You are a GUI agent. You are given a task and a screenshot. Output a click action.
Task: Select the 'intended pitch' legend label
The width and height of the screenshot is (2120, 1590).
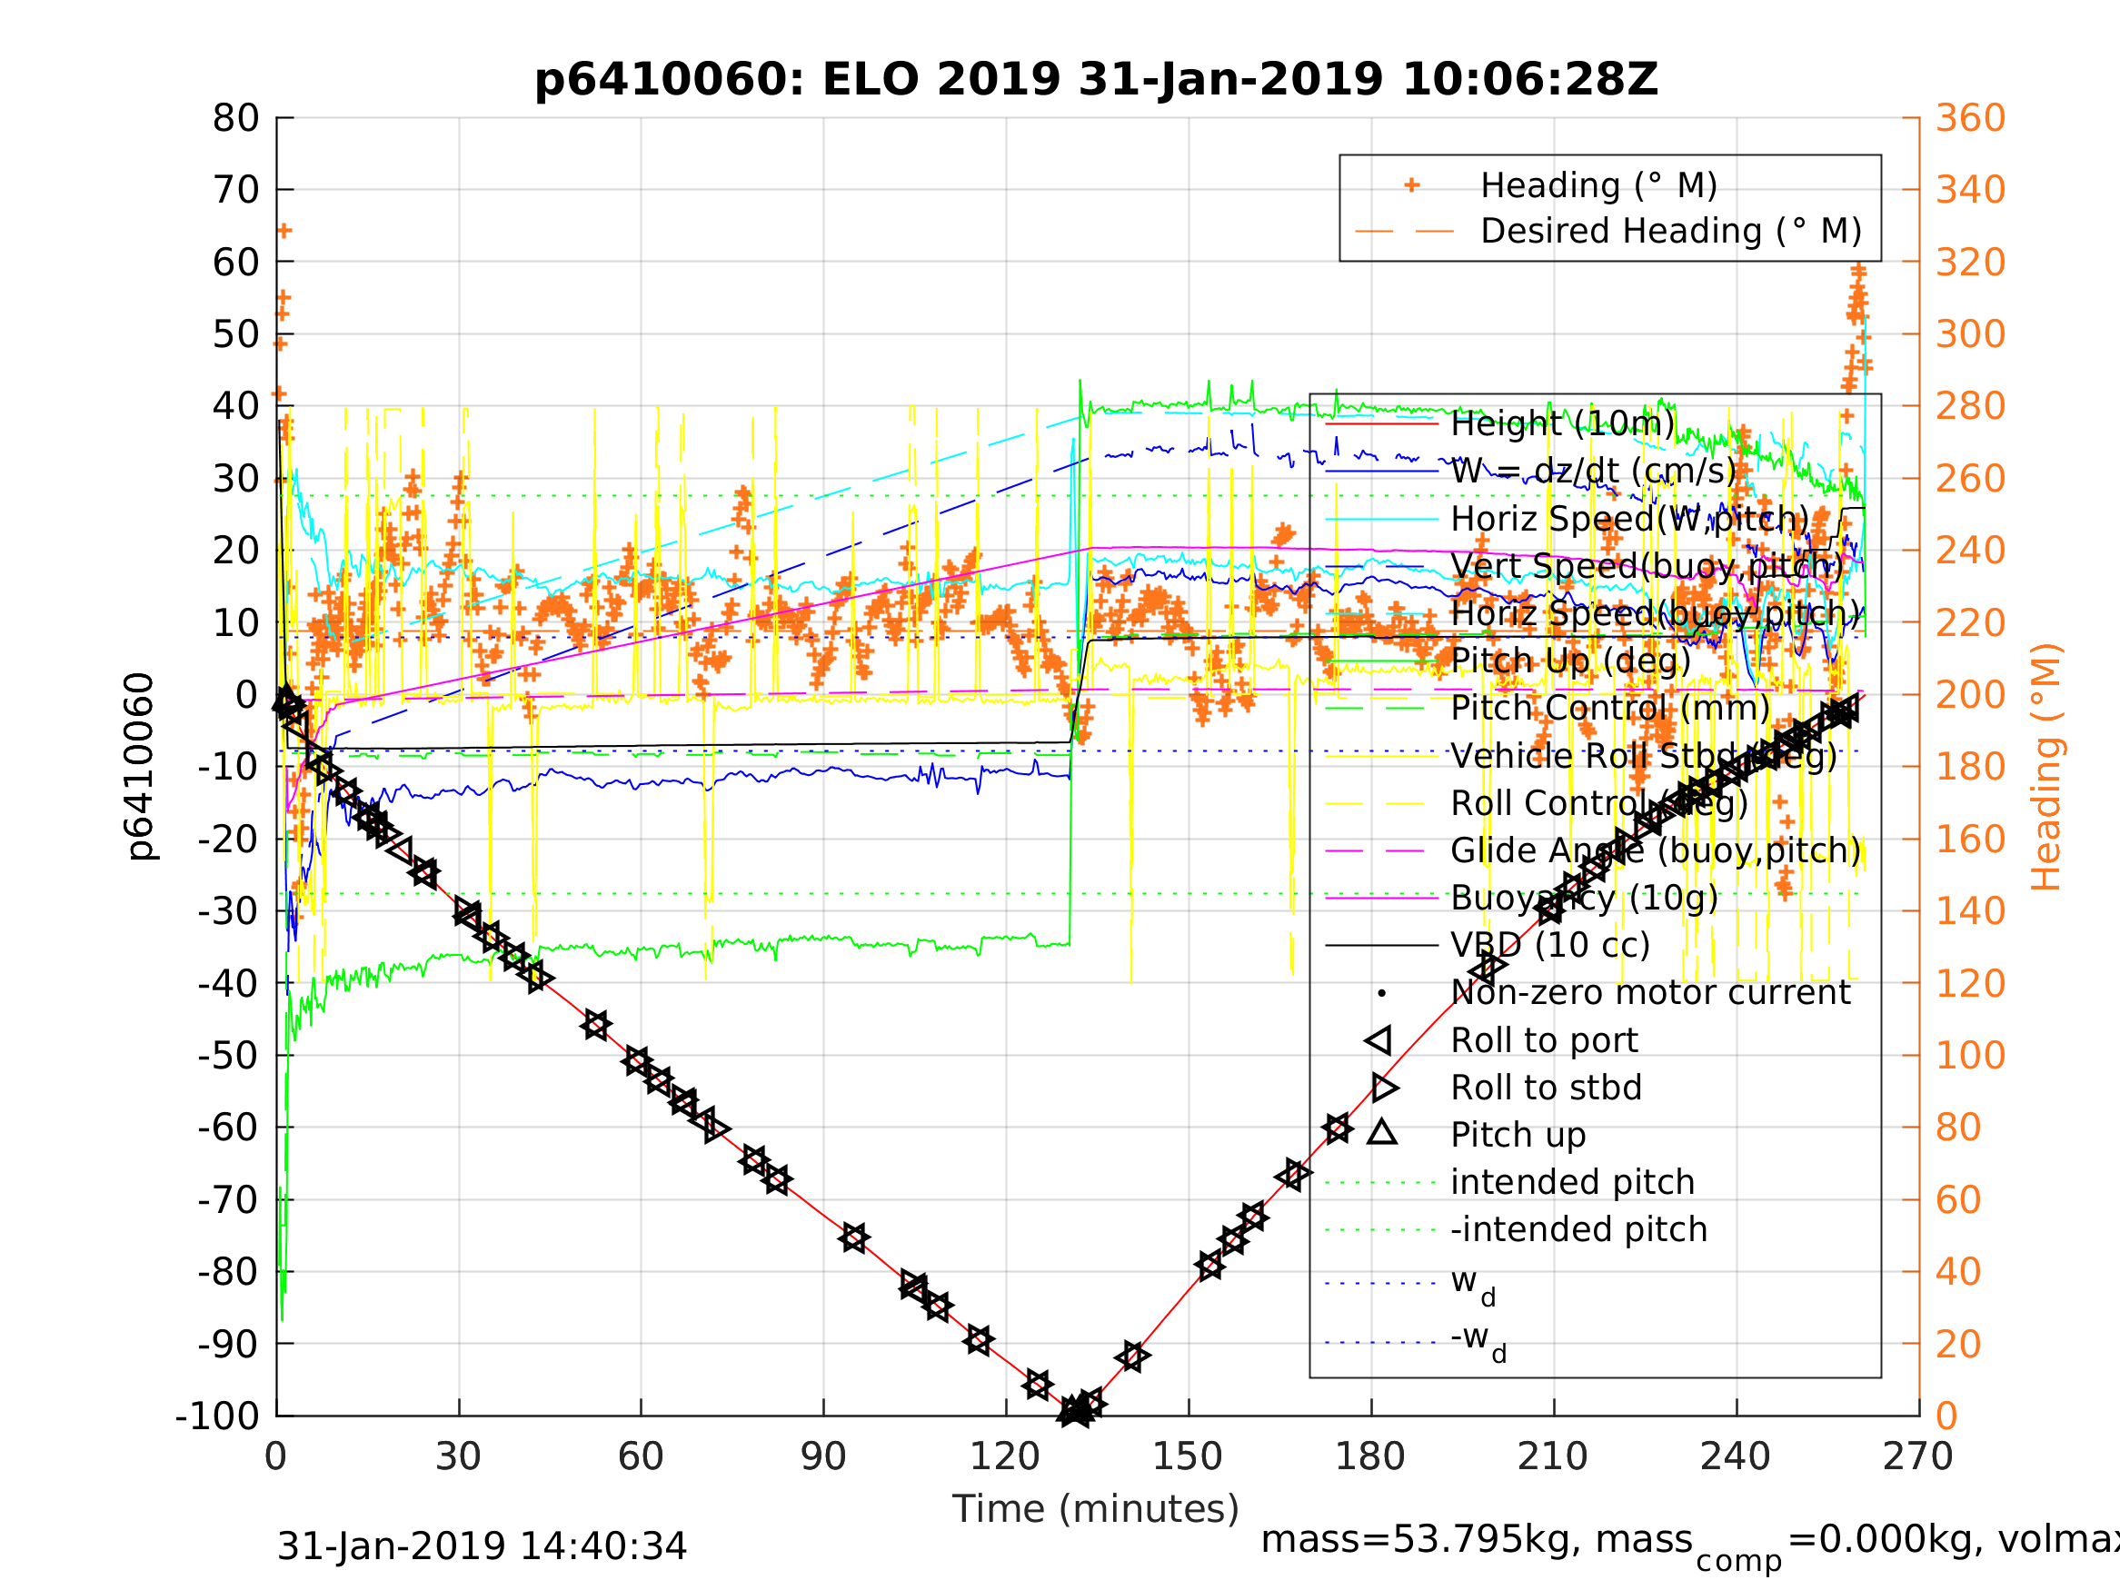1572,1183
